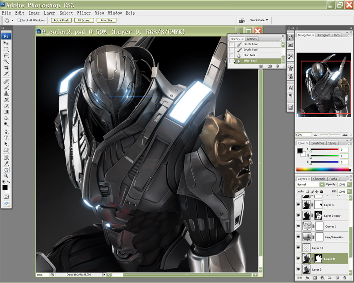Click the Print Size button

point(106,20)
